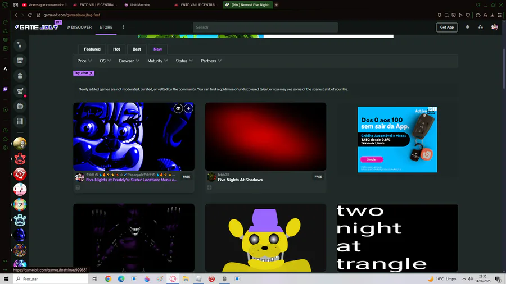This screenshot has height=284, width=506.
Task: Click the bookmark heart icon in address bar
Action: [468, 15]
